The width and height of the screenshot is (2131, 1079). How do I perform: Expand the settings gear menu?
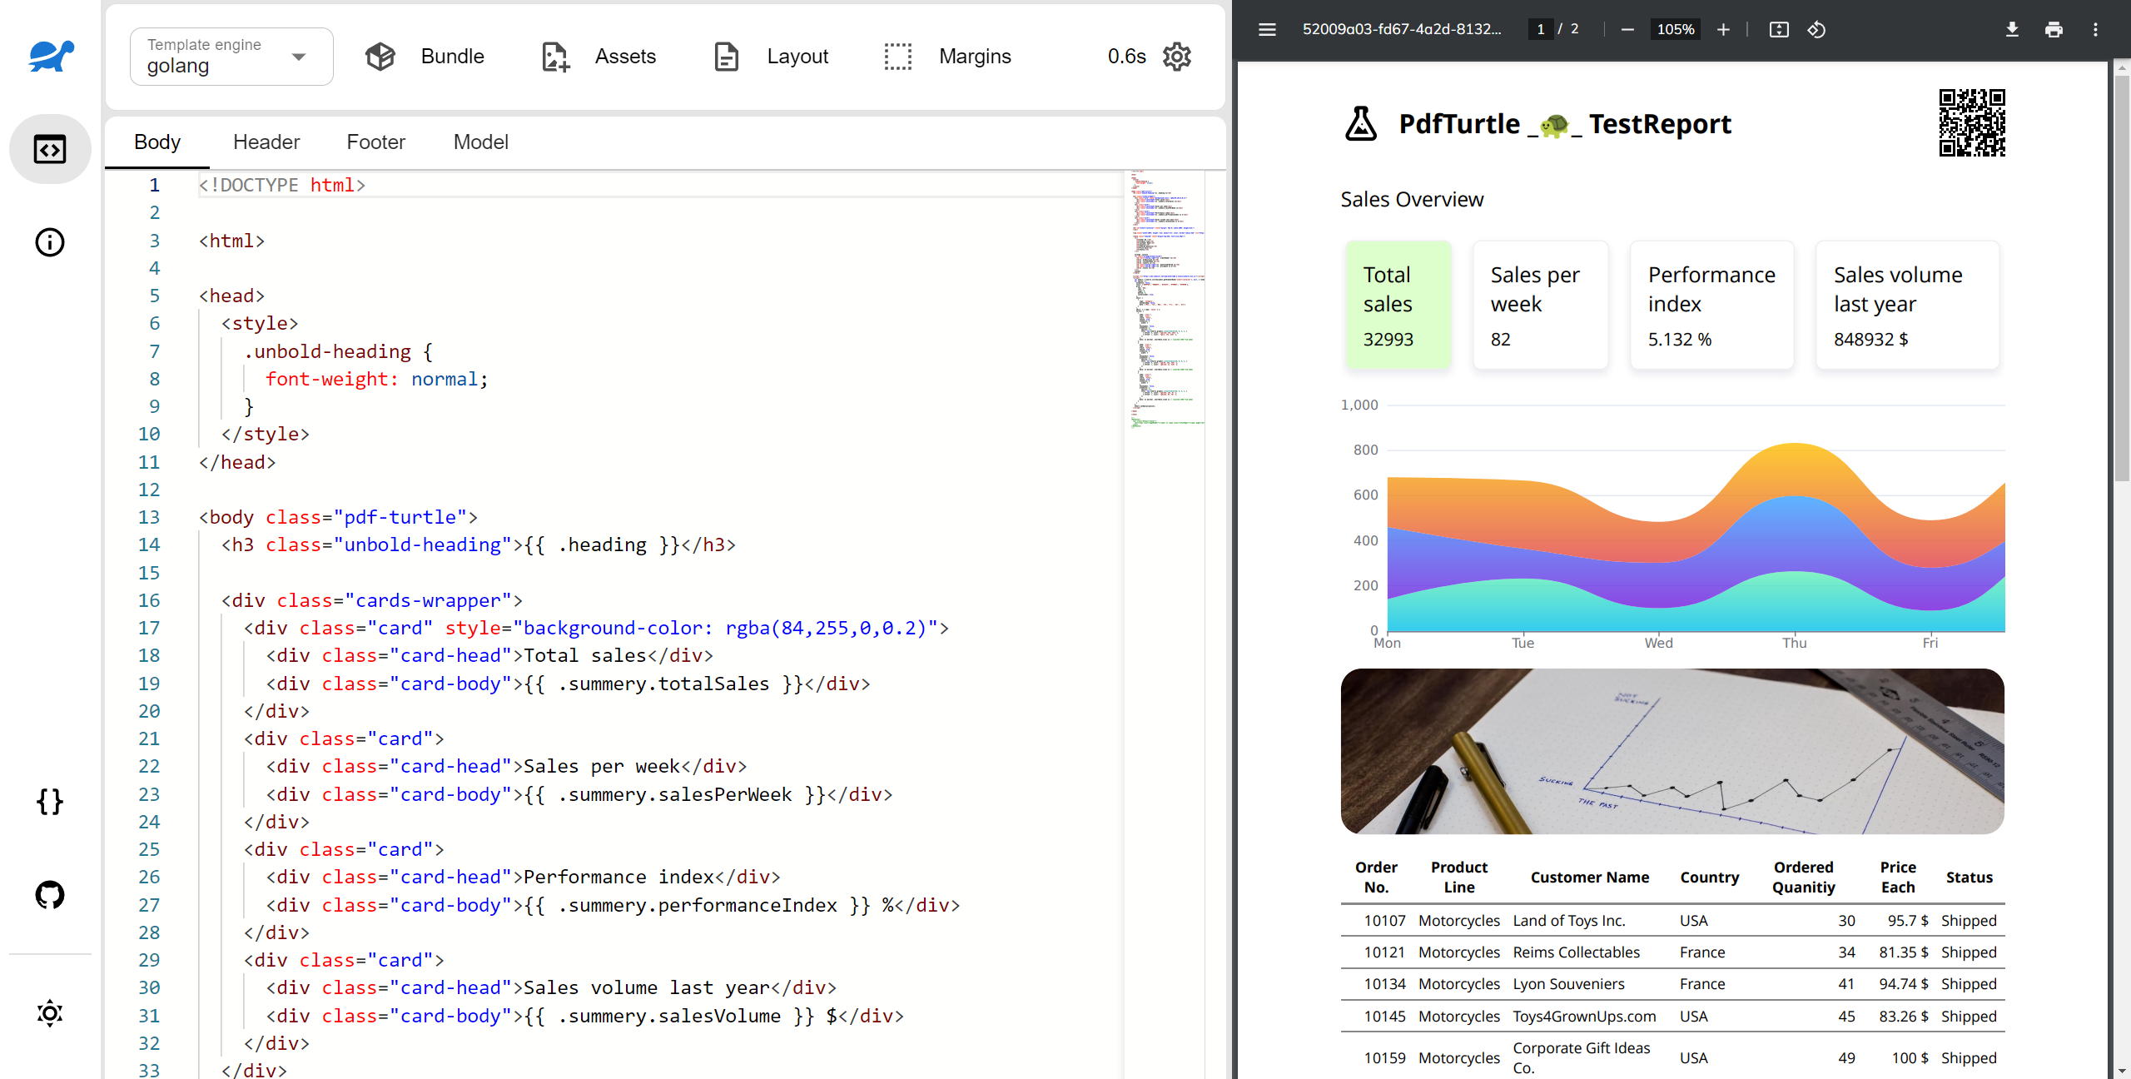tap(1179, 55)
